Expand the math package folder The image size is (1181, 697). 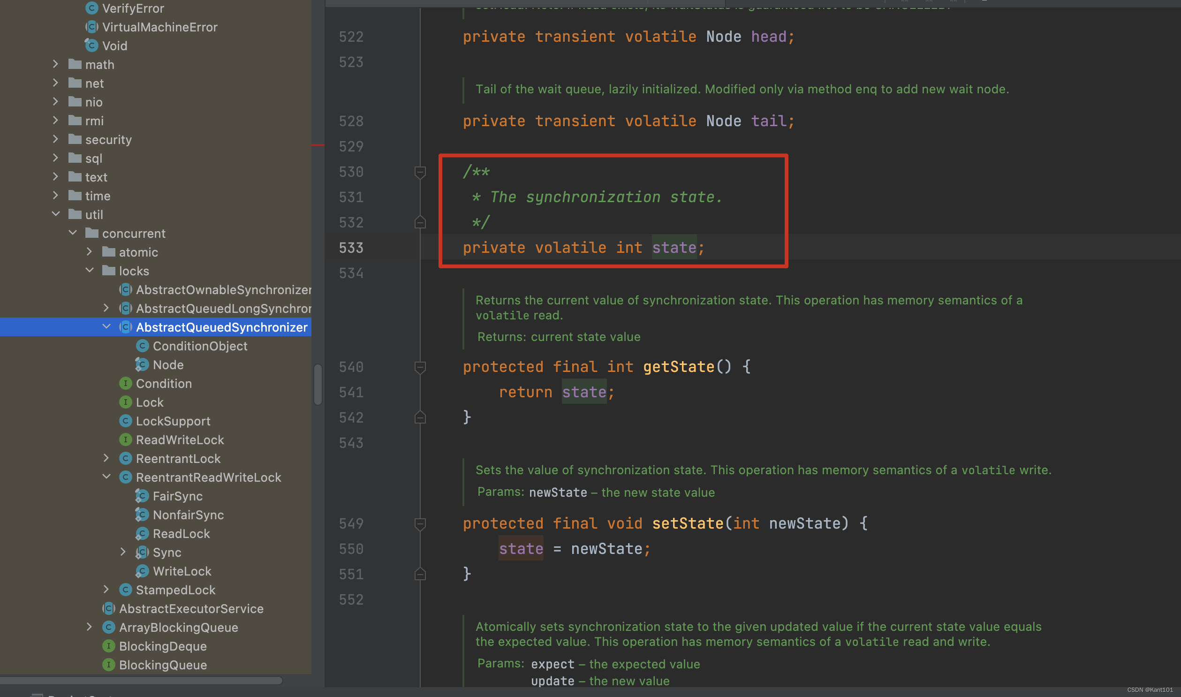coord(55,64)
